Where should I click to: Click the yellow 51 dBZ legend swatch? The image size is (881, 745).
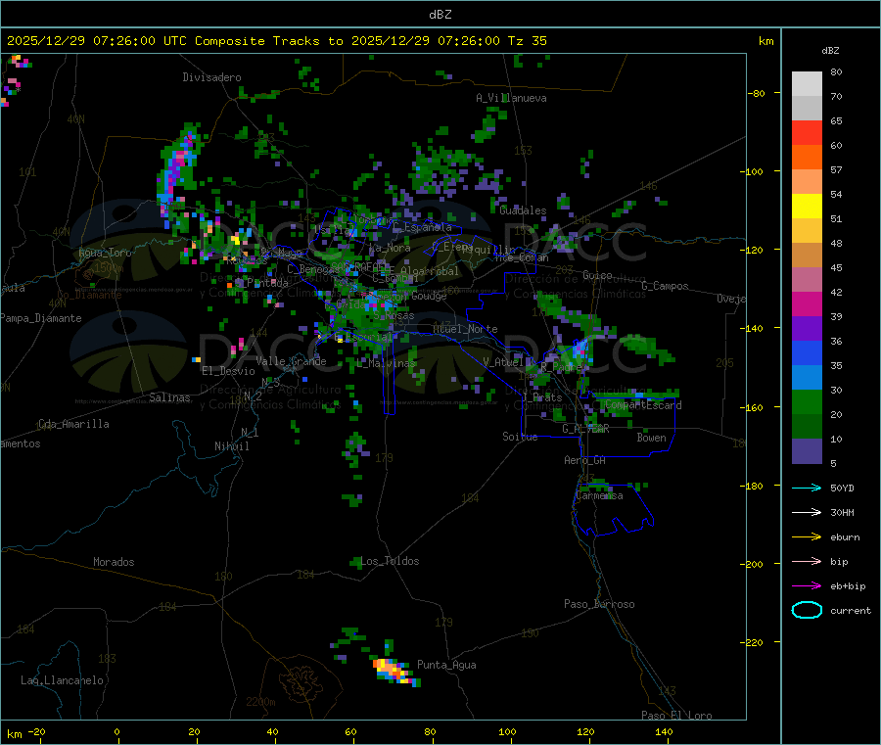pyautogui.click(x=807, y=207)
